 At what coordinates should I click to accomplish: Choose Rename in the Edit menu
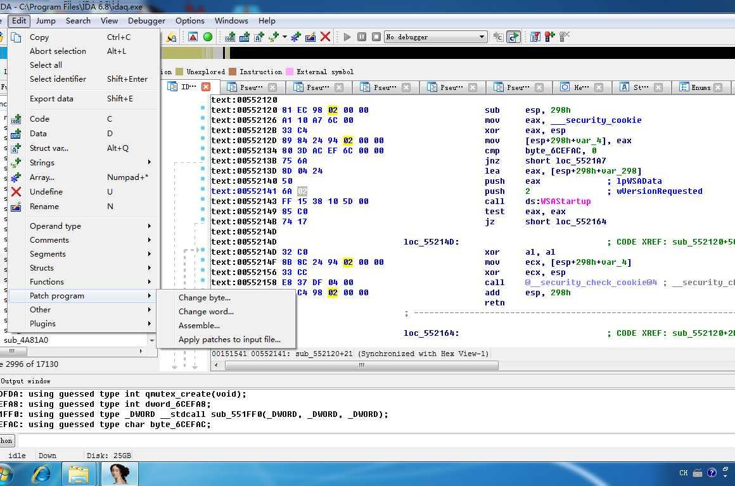point(84,206)
